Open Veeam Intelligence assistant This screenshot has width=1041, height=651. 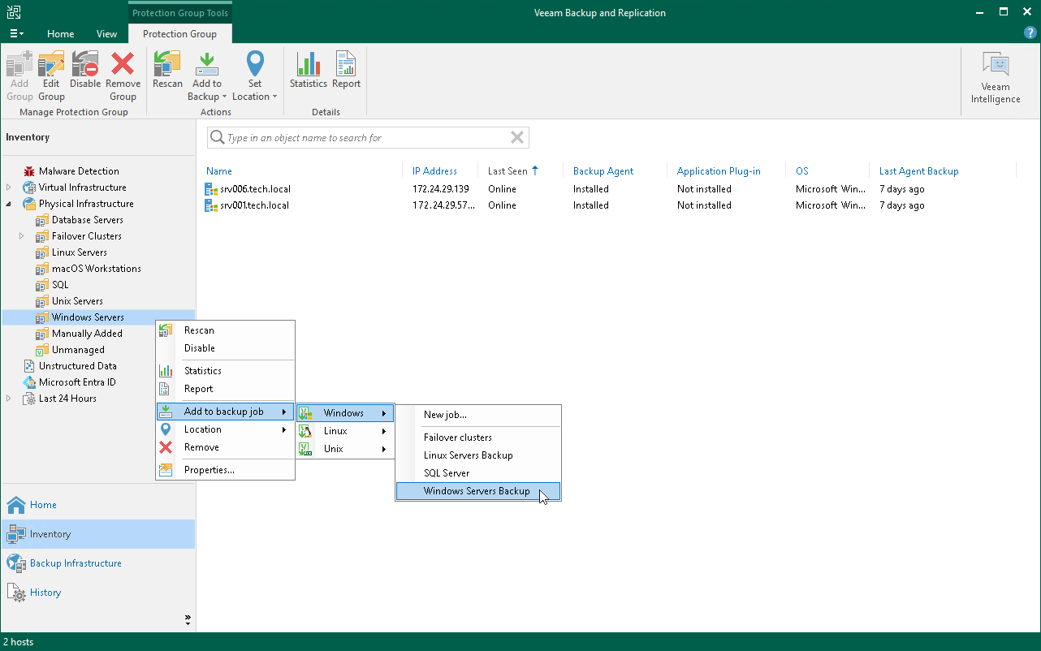pyautogui.click(x=996, y=78)
